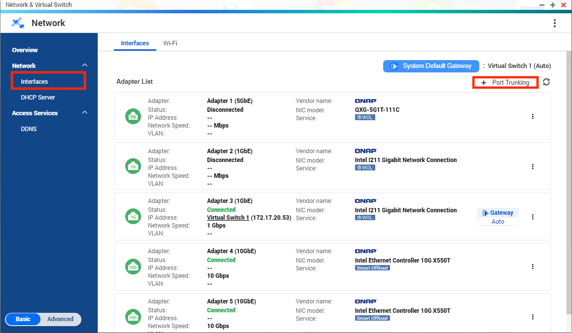Click QNAP vendor logo of Adapter 5
This screenshot has width=572, height=333.
tap(366, 301)
